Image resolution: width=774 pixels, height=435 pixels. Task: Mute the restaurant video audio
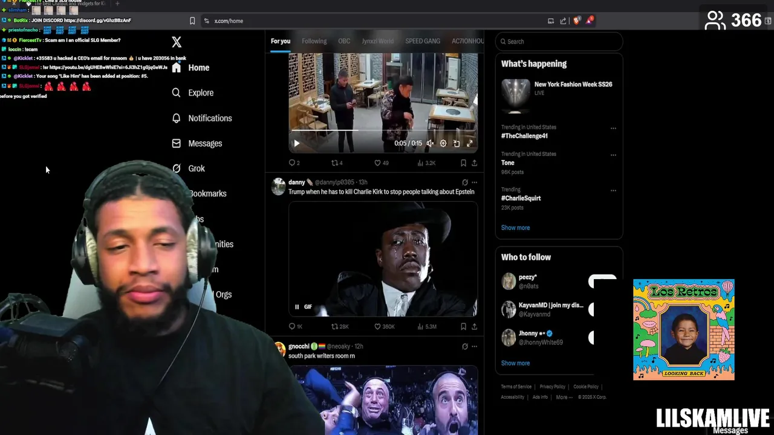pyautogui.click(x=430, y=144)
